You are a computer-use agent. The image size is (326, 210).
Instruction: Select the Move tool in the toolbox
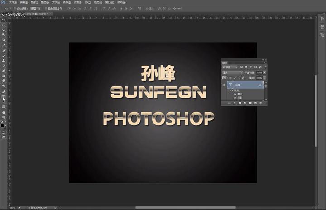pos(4,20)
